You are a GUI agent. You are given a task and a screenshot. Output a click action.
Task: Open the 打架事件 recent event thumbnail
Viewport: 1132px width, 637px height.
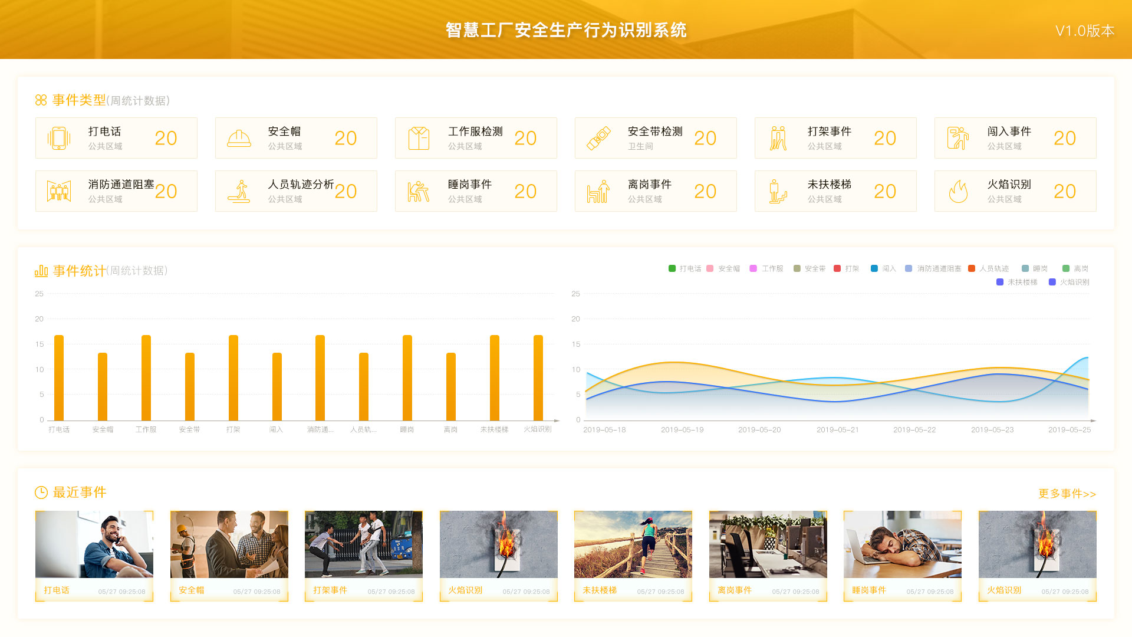tap(363, 545)
